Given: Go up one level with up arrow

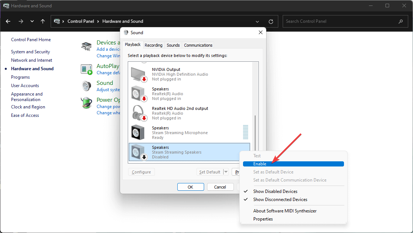Looking at the screenshot, I should point(43,21).
